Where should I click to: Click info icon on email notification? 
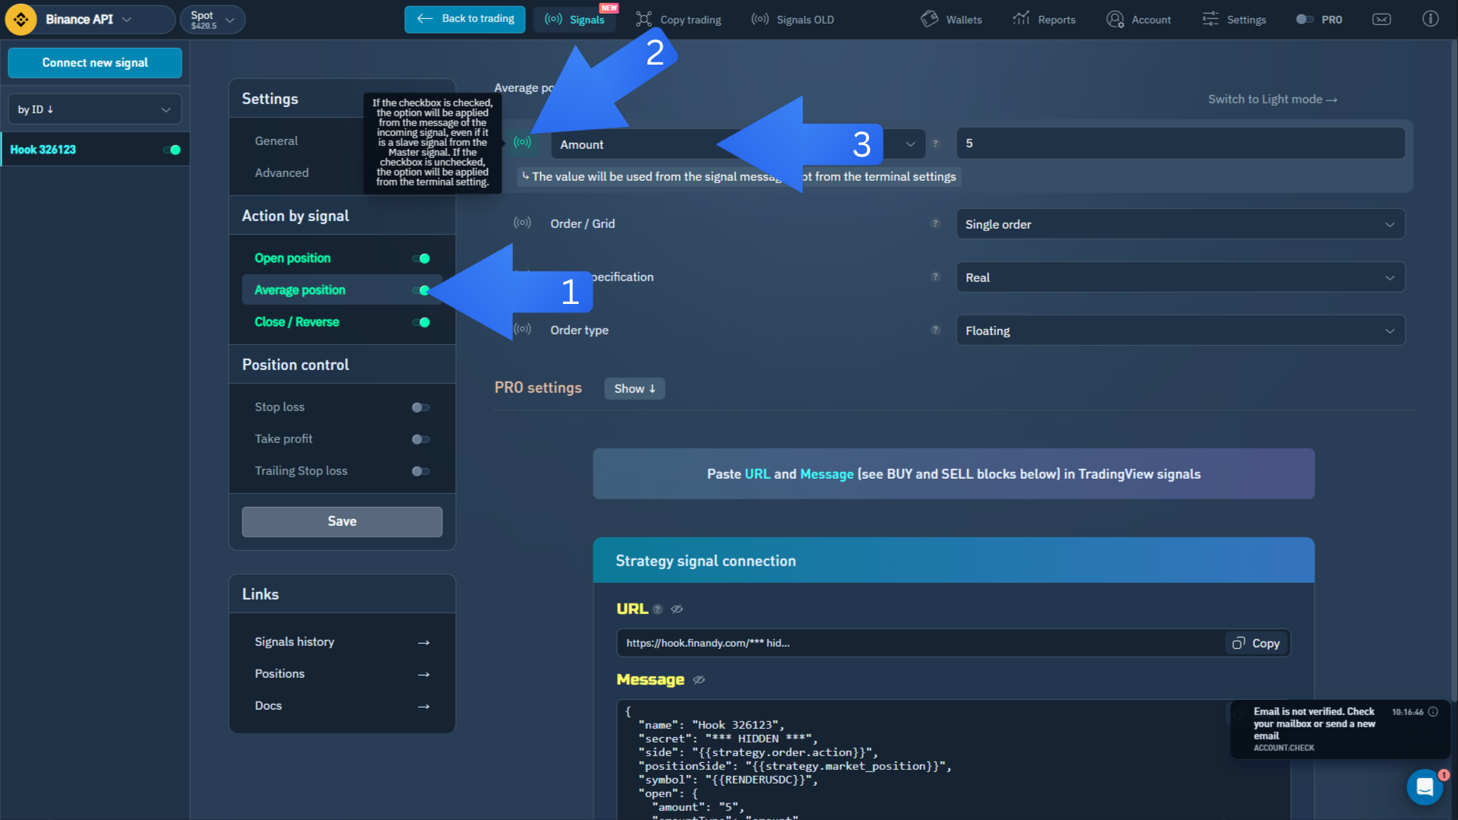1433,712
